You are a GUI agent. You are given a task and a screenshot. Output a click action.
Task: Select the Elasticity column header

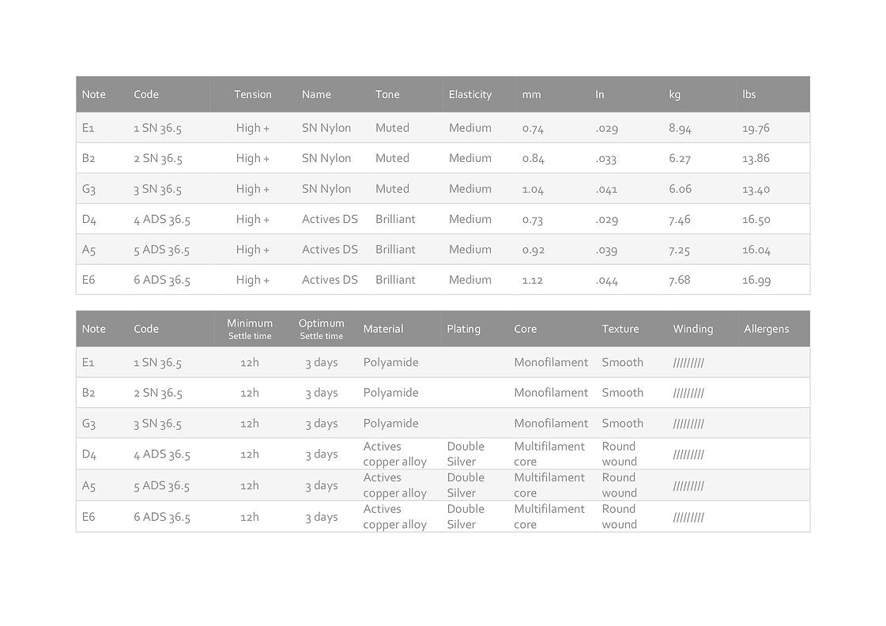click(470, 94)
